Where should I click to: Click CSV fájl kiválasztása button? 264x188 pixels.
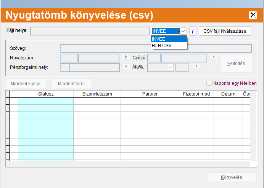(225, 31)
